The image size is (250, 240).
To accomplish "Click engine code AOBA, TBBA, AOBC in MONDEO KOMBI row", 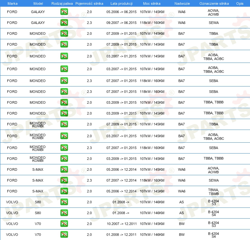I will [214, 137].
